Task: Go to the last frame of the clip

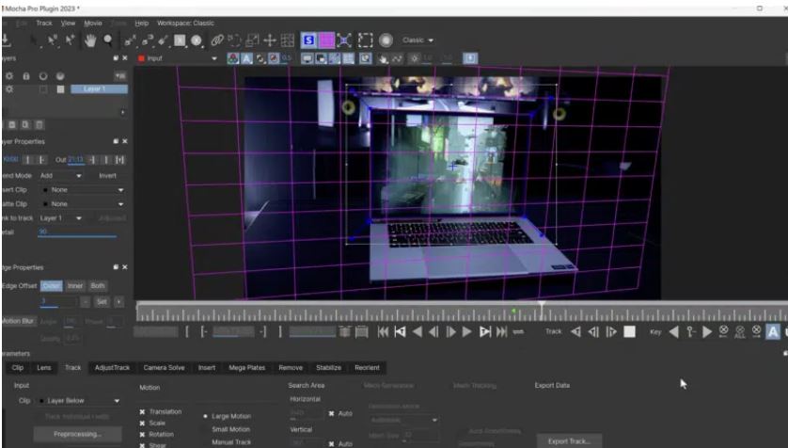Action: click(501, 332)
